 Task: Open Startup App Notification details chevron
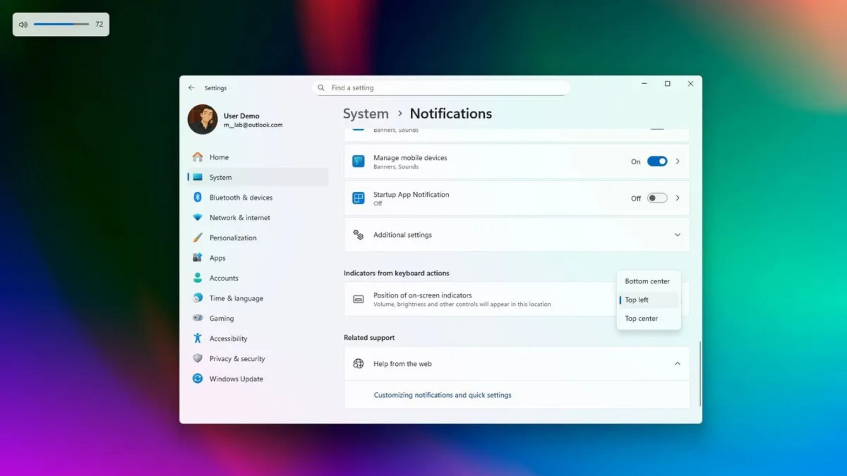coord(678,198)
